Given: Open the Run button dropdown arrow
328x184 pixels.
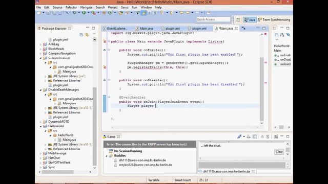Looking at the screenshot, I should tap(88, 13).
